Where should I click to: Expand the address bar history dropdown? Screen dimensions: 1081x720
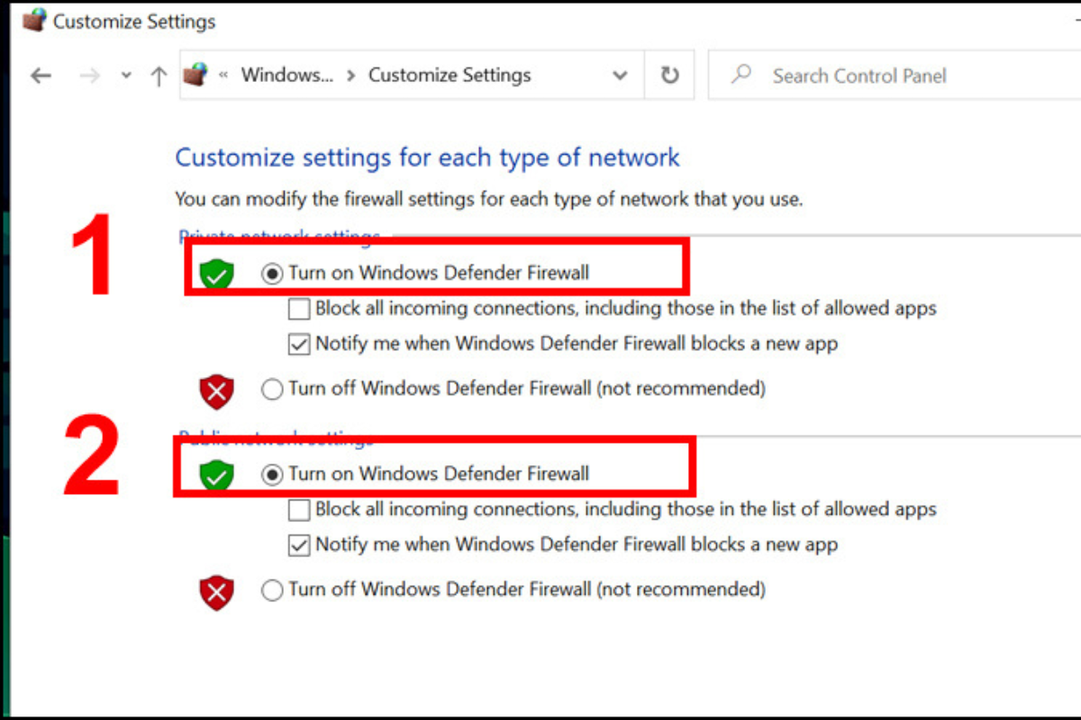(620, 76)
